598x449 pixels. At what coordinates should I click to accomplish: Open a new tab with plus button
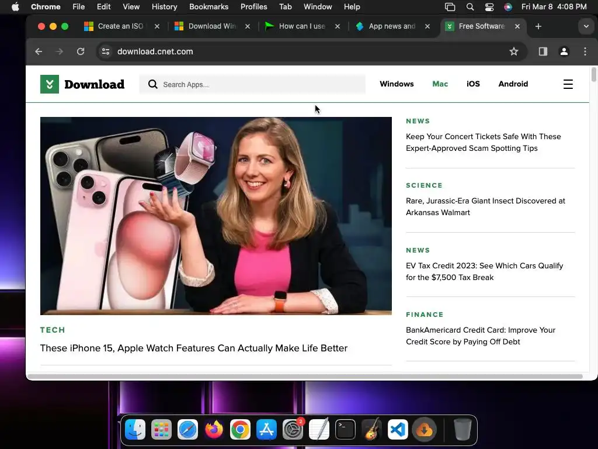(538, 26)
